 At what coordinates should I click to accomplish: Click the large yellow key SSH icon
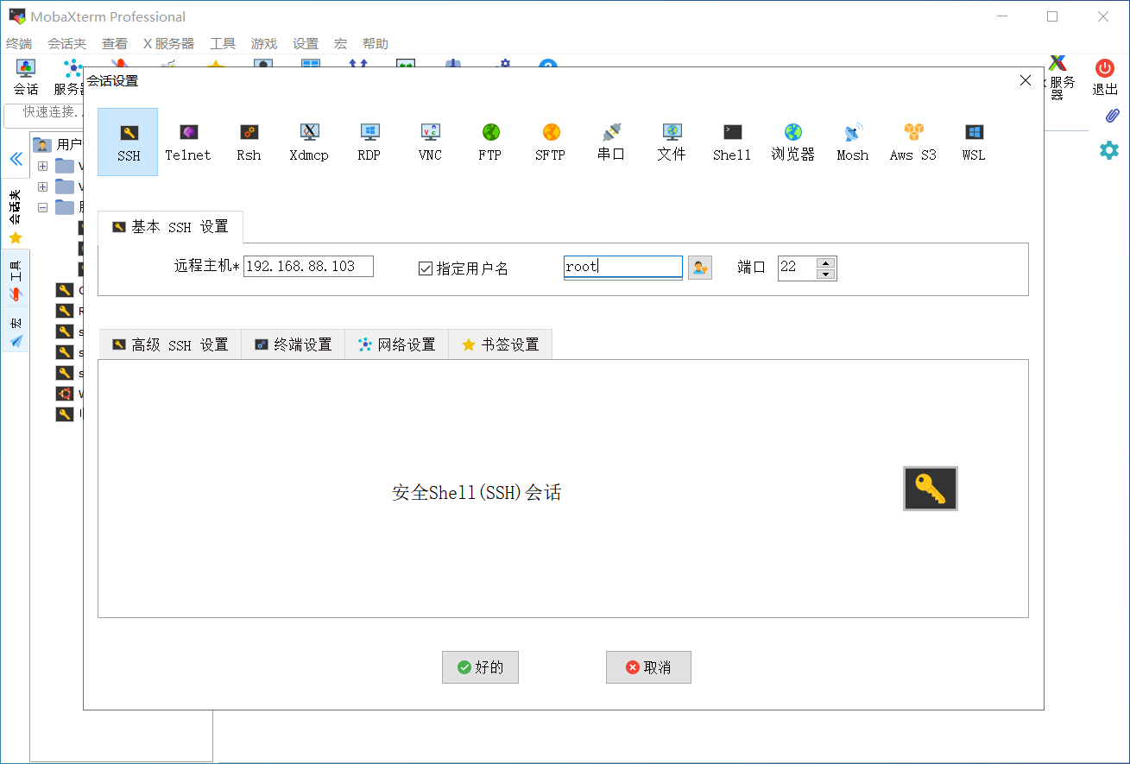(930, 488)
